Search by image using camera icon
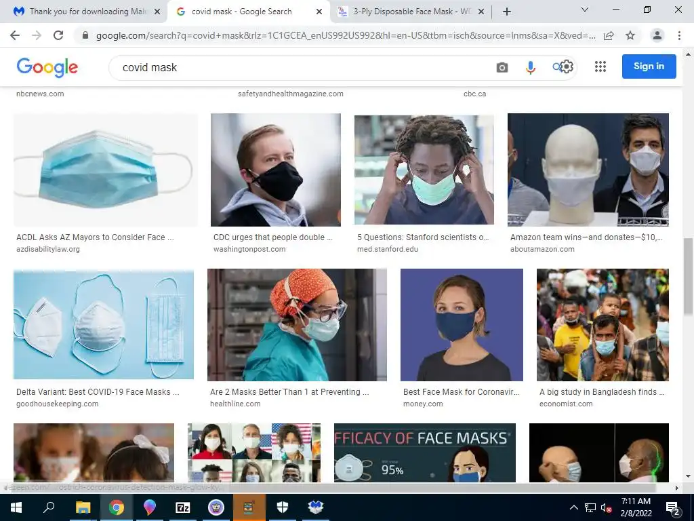694x521 pixels. [x=502, y=67]
